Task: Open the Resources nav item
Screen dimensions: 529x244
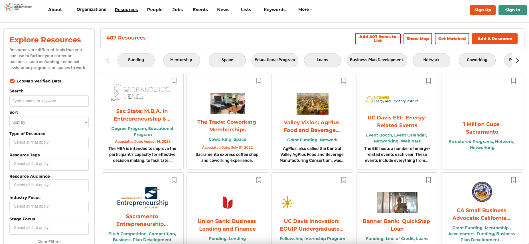Action: coord(126,10)
